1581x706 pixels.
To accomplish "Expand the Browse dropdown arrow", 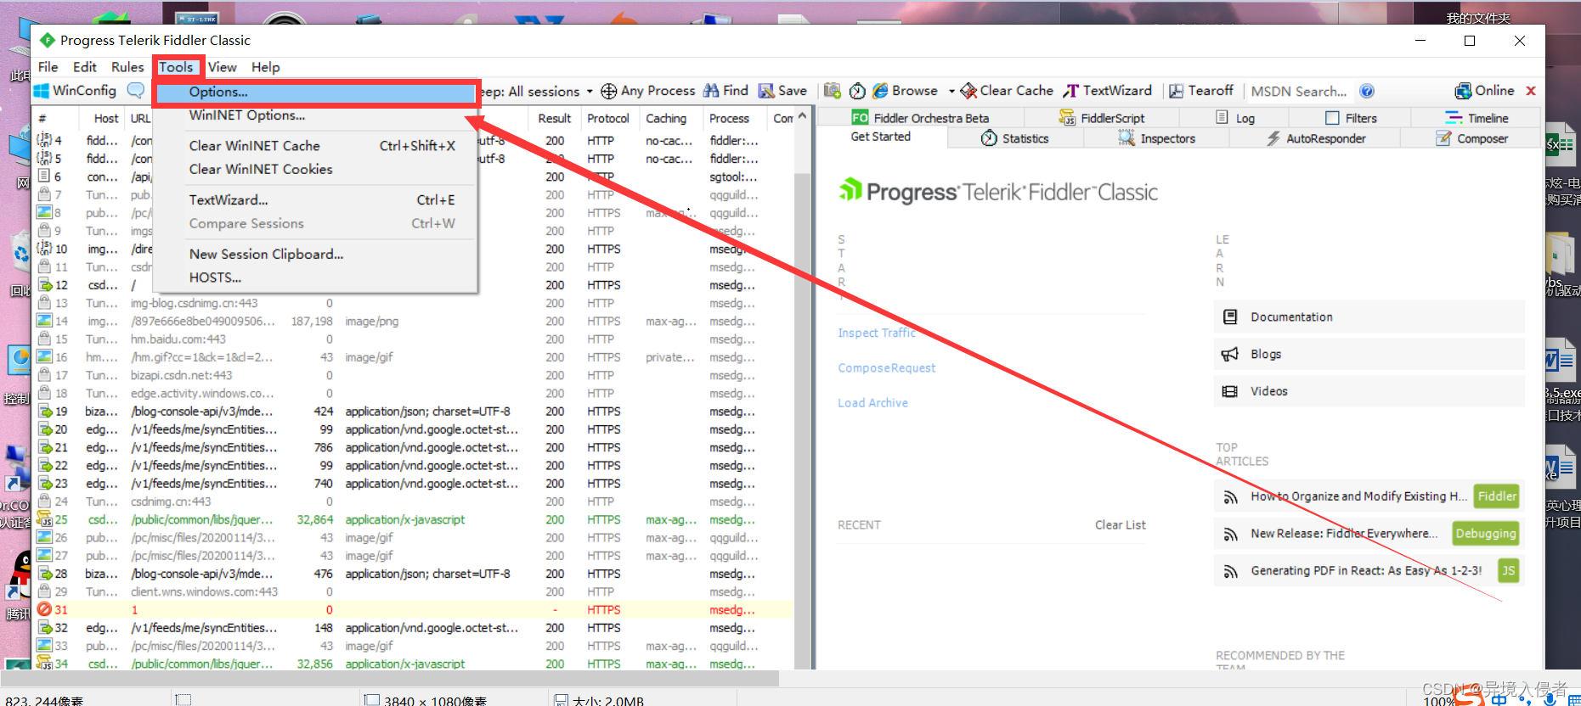I will (951, 91).
